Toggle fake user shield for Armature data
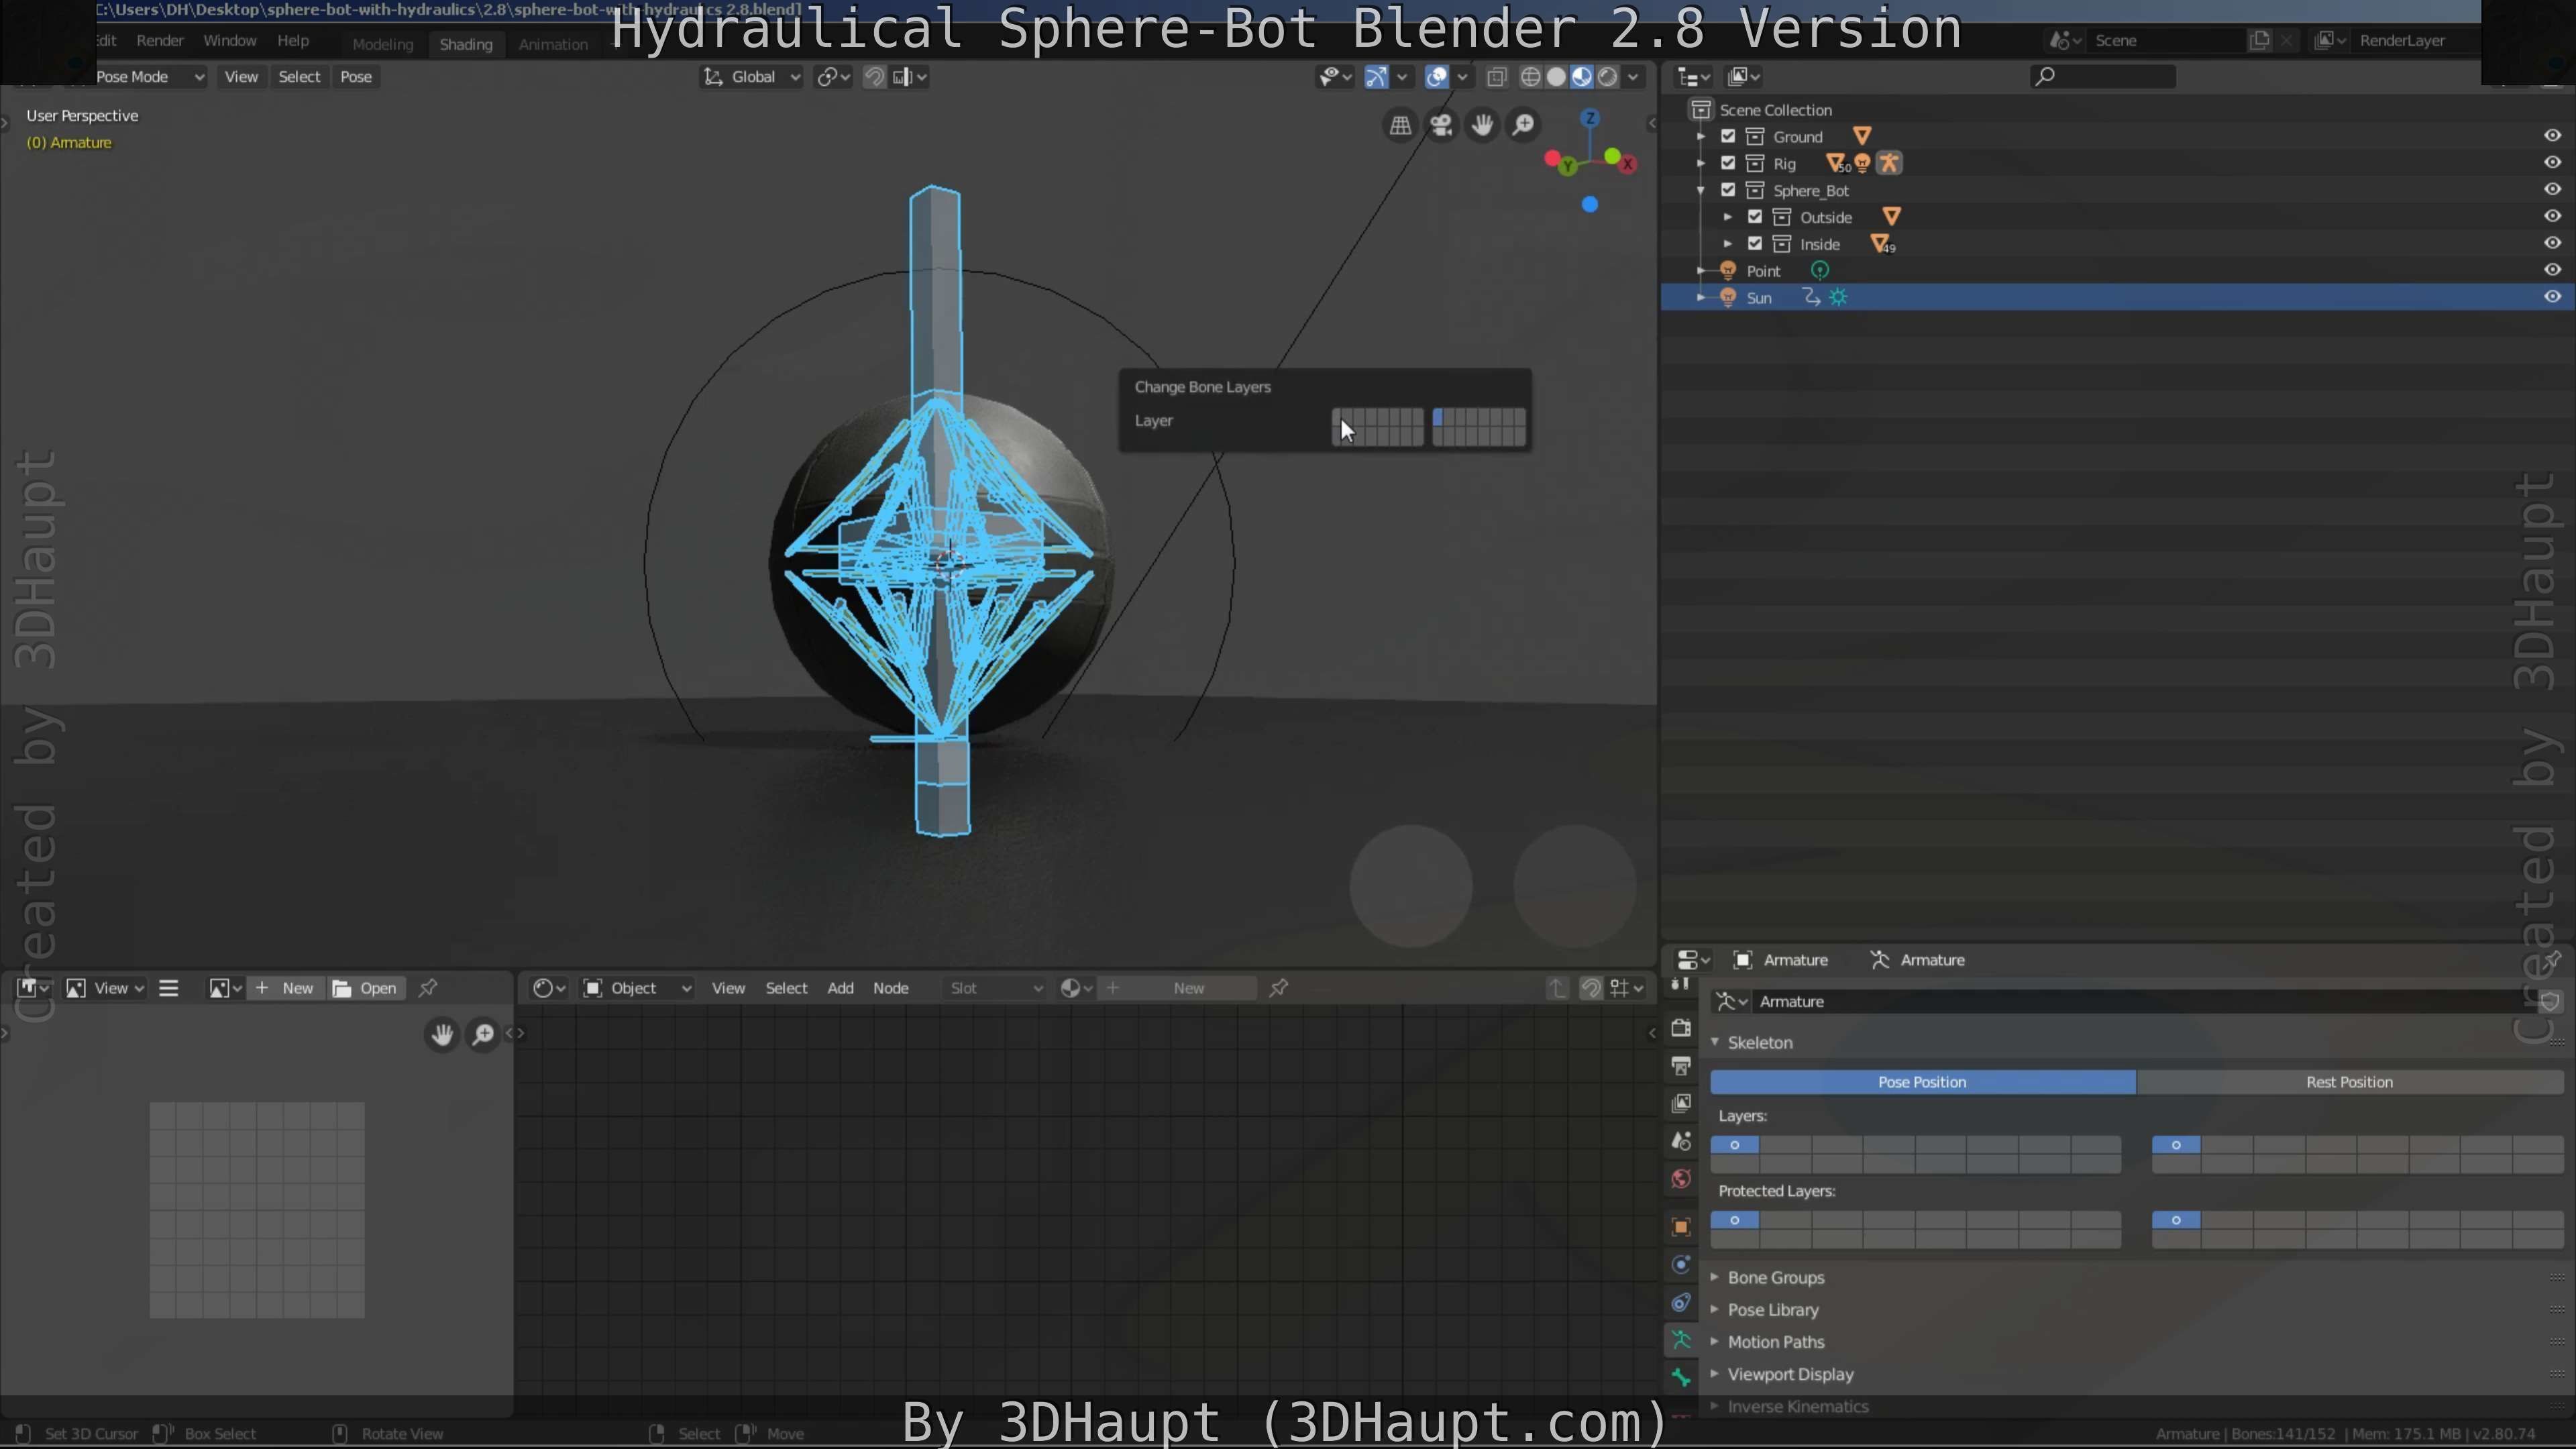The image size is (2576, 1449). pos(2549,1002)
